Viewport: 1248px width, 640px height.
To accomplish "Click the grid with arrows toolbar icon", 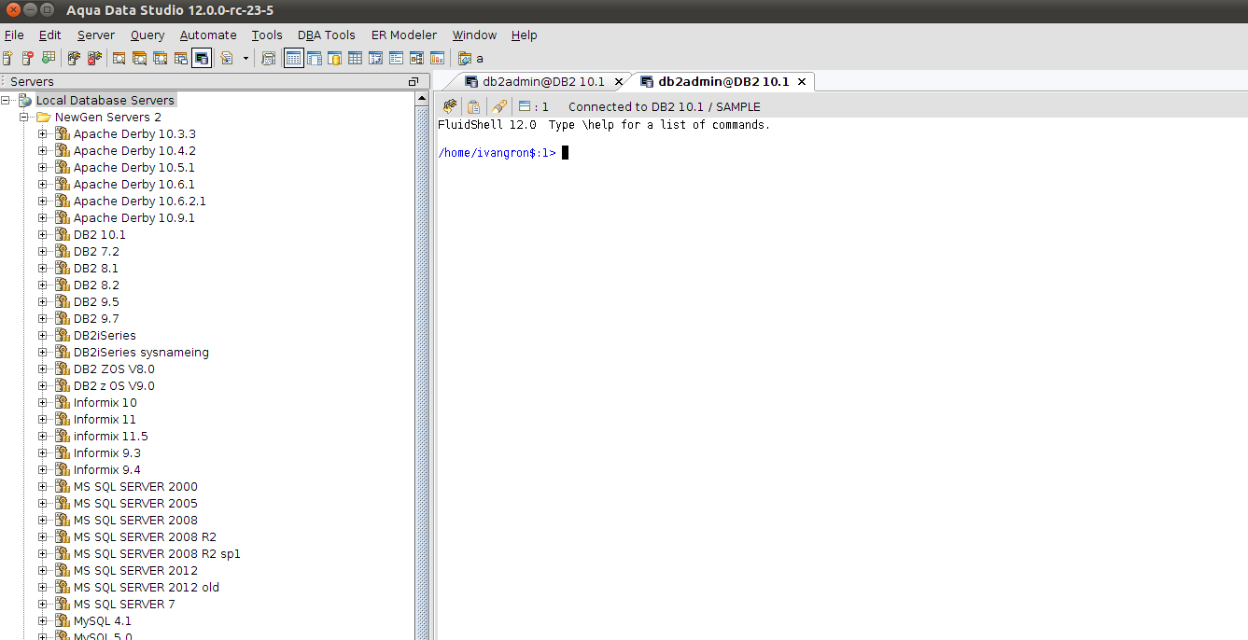I will (x=375, y=58).
